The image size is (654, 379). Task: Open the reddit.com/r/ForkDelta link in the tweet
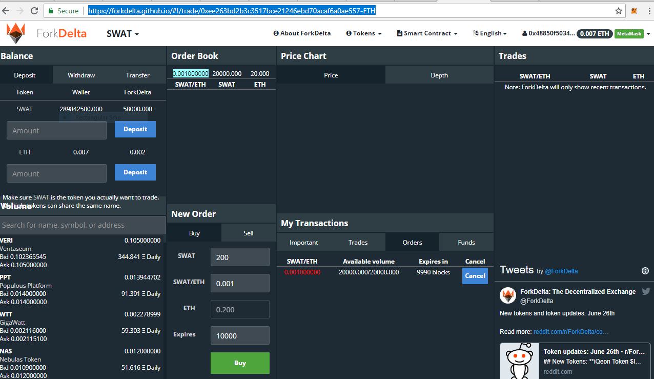pyautogui.click(x=571, y=332)
